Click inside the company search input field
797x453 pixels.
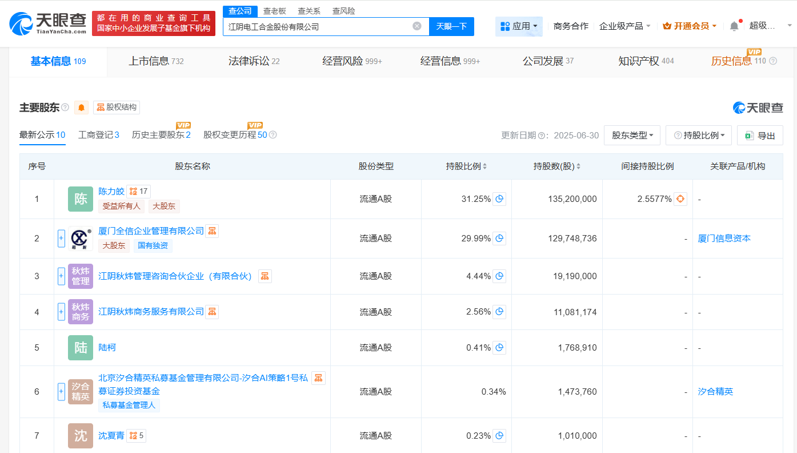320,26
